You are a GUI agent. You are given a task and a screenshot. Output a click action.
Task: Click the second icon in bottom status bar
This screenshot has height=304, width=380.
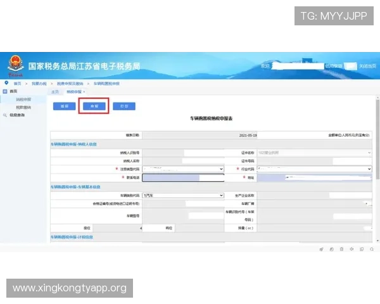(331, 249)
